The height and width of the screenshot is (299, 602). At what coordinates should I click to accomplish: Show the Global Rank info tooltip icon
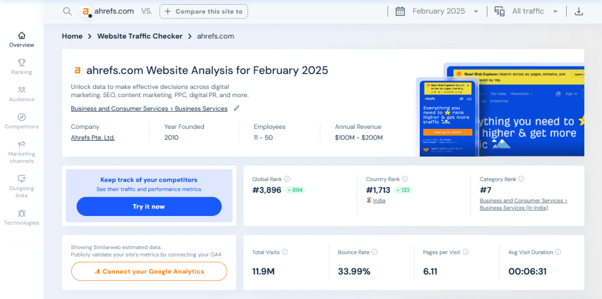[287, 179]
